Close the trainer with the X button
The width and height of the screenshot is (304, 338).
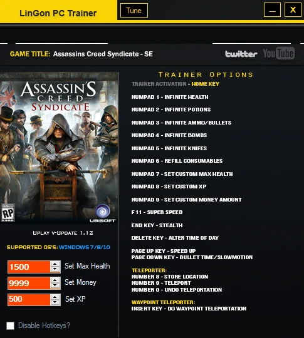click(293, 10)
